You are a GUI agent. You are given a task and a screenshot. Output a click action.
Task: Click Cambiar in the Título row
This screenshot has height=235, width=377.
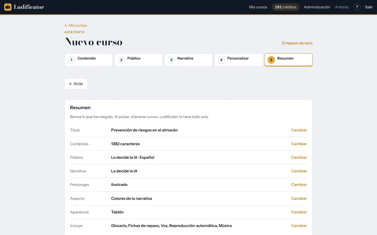tap(299, 130)
